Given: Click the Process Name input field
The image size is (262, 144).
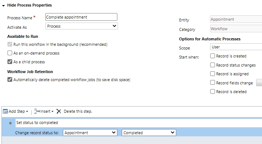Looking at the screenshot, I should tap(81, 17).
